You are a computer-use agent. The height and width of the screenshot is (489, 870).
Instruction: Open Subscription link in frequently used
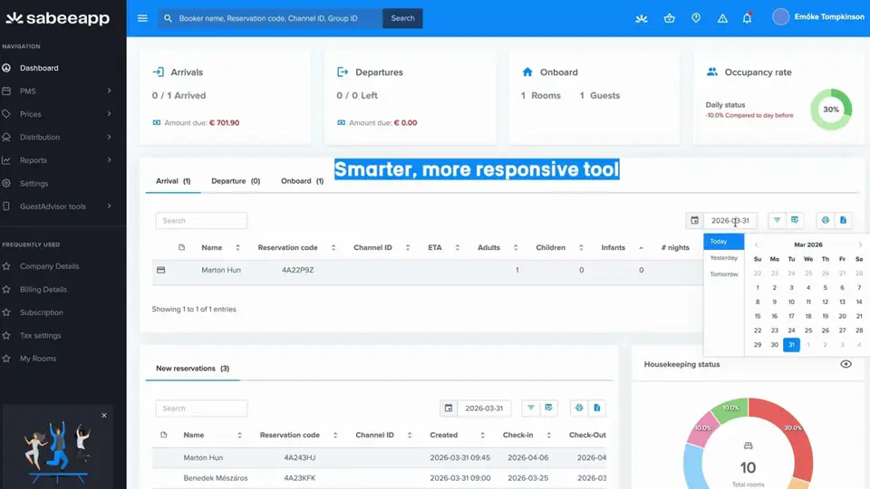coord(42,312)
